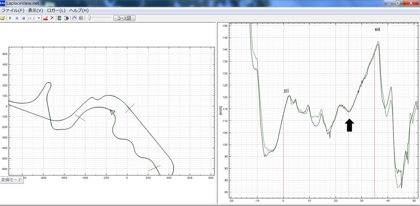Click the 800 label on course map horizontal axis

[x=211, y=178]
